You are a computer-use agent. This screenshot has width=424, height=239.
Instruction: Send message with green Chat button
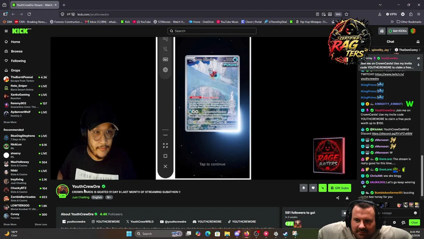[414, 223]
